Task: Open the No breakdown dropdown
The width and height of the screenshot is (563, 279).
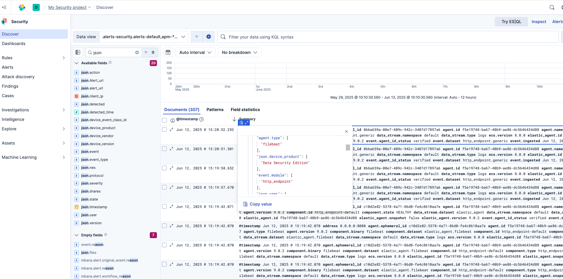Action: pyautogui.click(x=239, y=52)
